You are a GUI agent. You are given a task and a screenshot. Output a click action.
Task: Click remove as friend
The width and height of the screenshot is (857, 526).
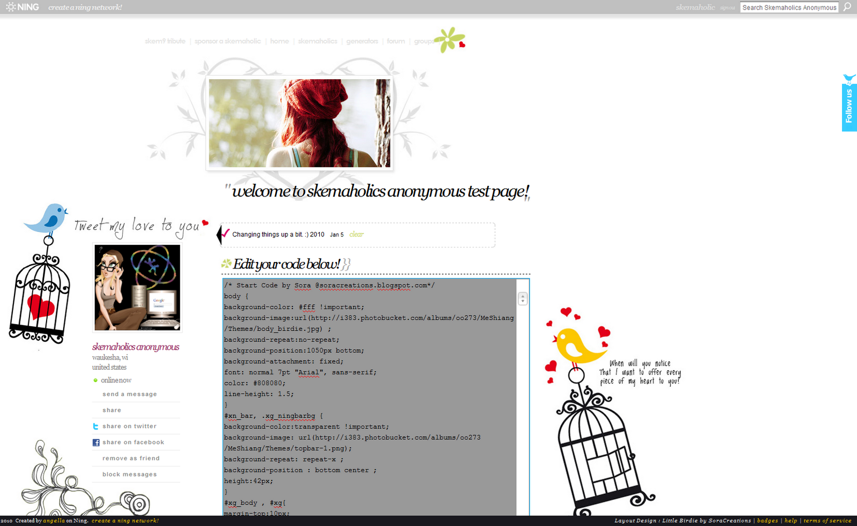click(131, 459)
